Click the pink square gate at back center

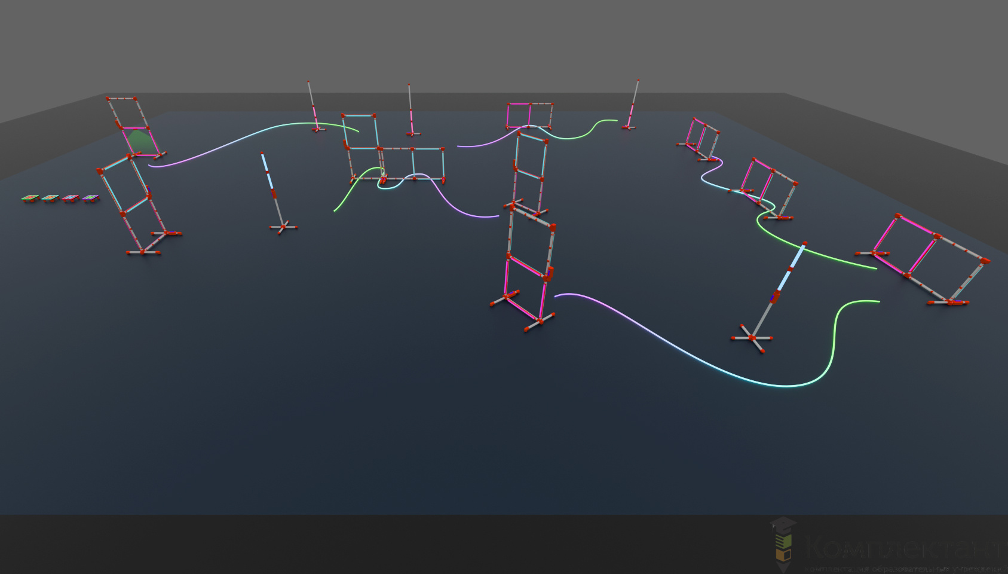tap(529, 115)
